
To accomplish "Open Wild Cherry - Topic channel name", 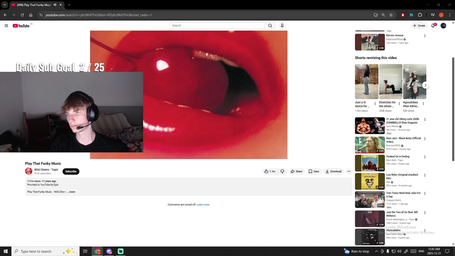I will click(x=46, y=170).
